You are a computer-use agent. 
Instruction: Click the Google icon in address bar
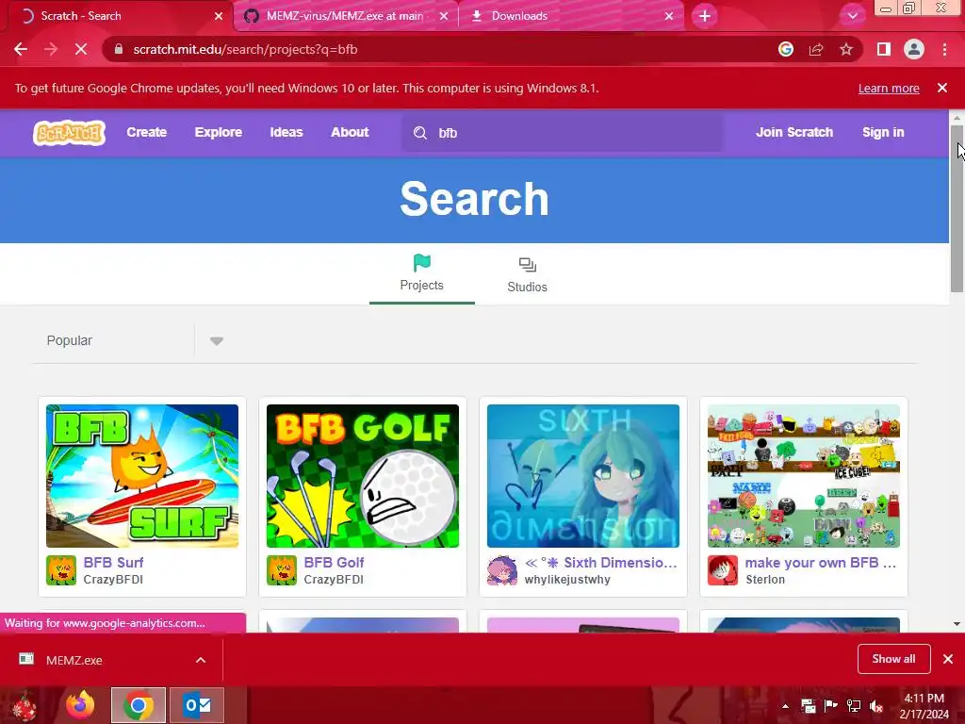[x=786, y=49]
